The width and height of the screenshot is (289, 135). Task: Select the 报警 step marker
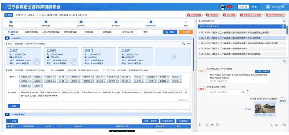[x=11, y=22]
